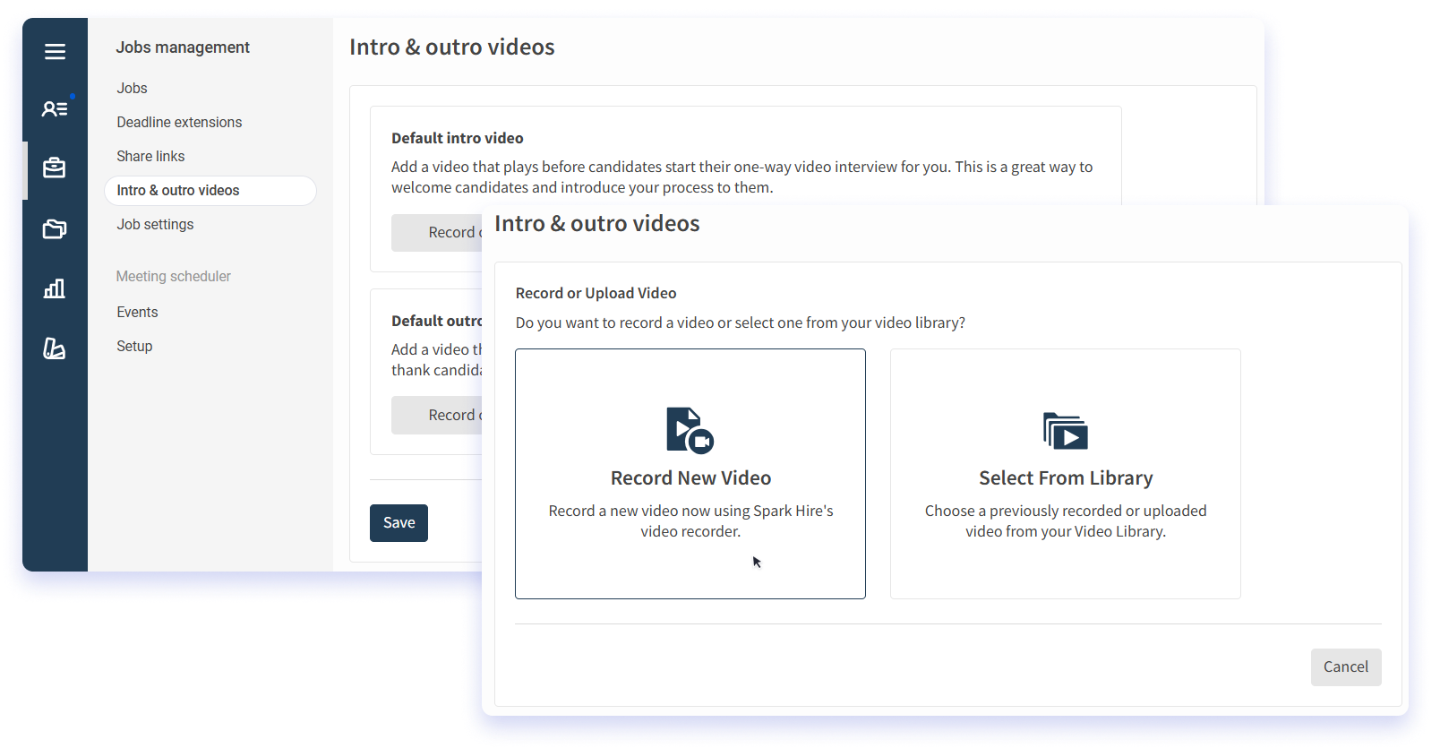Open Job settings menu item
Screen dimensions: 1440x748
tap(155, 225)
